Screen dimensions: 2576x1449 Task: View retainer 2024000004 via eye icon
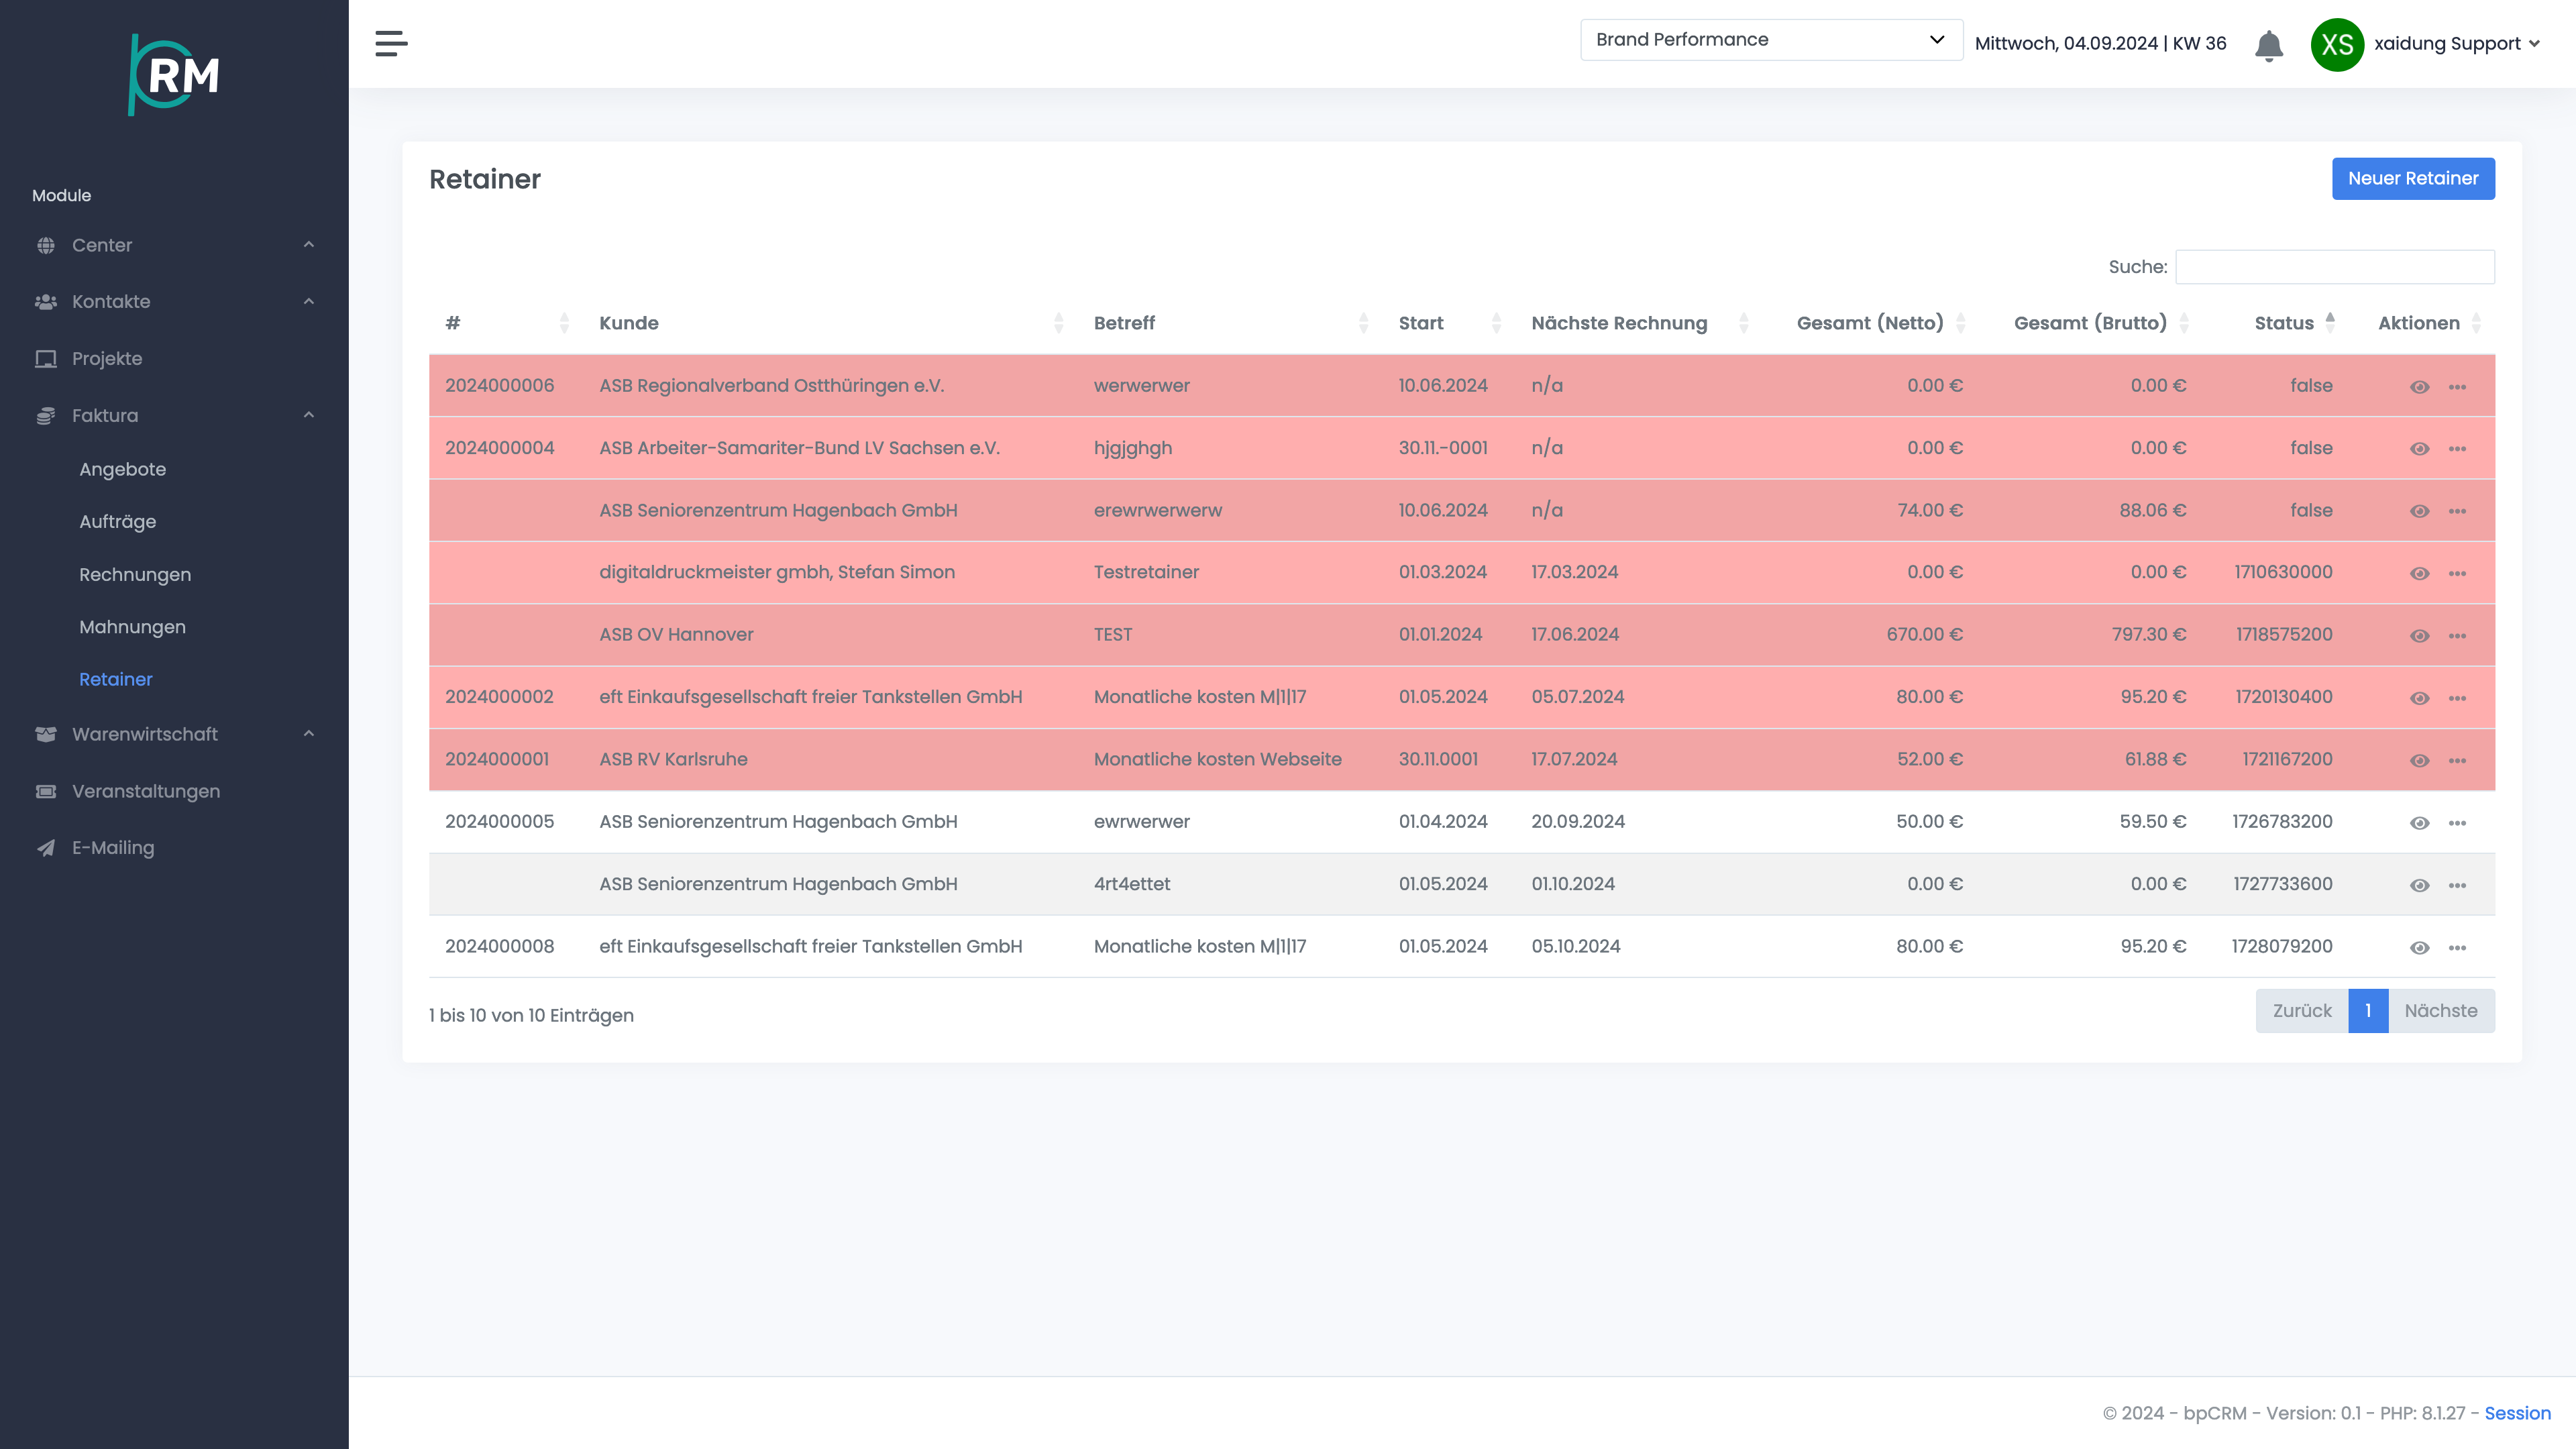(2419, 449)
